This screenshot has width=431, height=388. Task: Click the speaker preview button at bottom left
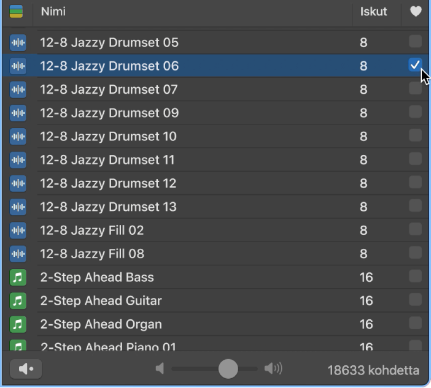(x=26, y=369)
